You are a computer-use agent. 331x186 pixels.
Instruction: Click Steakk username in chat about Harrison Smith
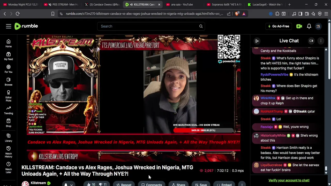[266, 148]
